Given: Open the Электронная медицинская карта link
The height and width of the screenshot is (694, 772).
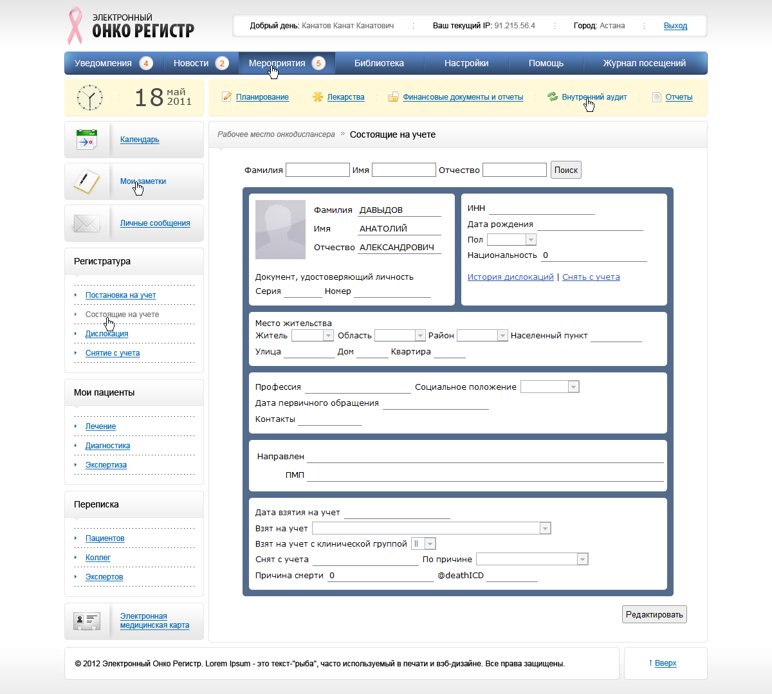Looking at the screenshot, I should tap(154, 621).
